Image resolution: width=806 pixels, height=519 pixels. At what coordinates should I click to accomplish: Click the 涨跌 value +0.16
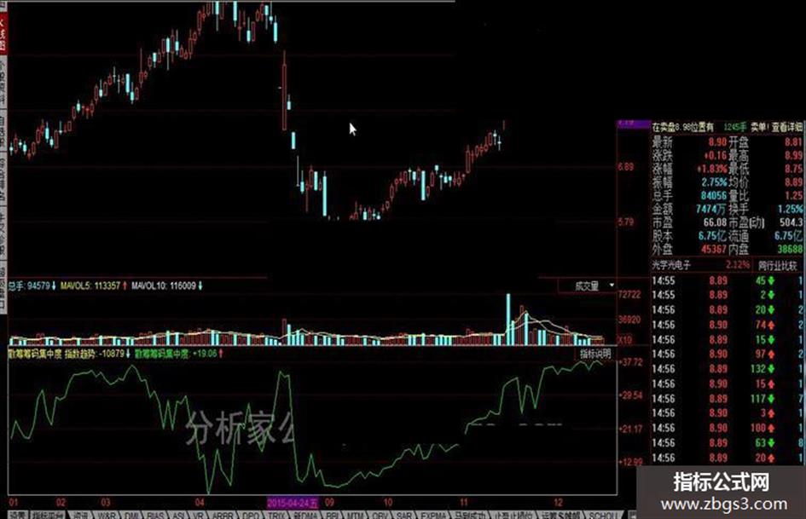pos(715,155)
